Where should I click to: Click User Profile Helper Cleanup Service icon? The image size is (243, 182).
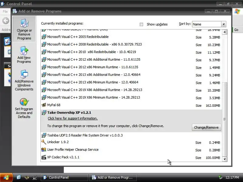(44, 150)
